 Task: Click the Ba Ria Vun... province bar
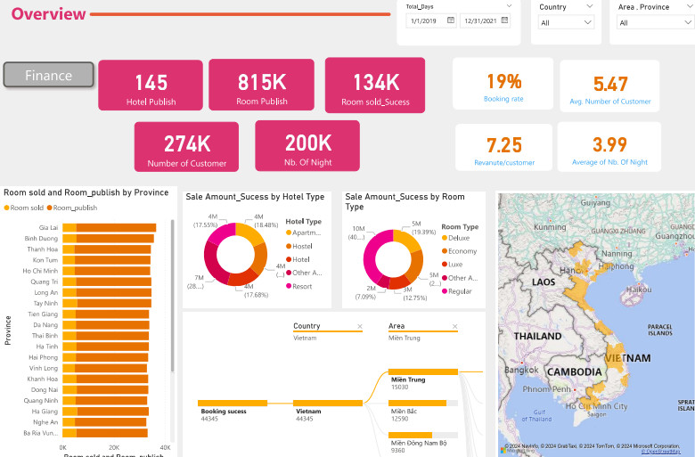(x=105, y=433)
